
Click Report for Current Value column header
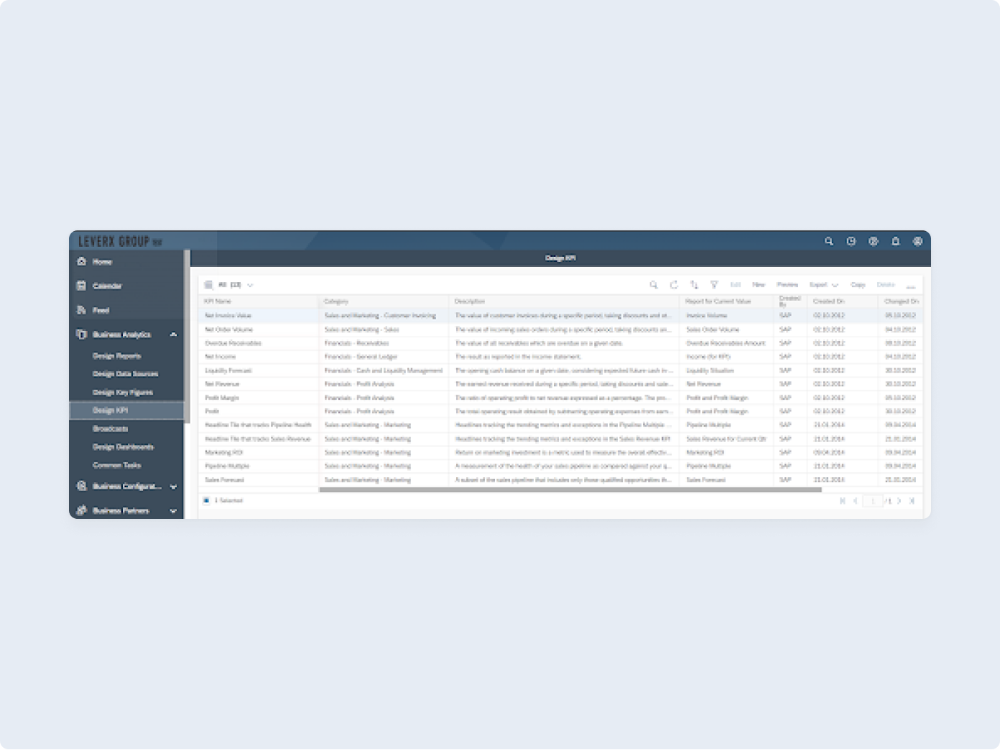pos(726,301)
